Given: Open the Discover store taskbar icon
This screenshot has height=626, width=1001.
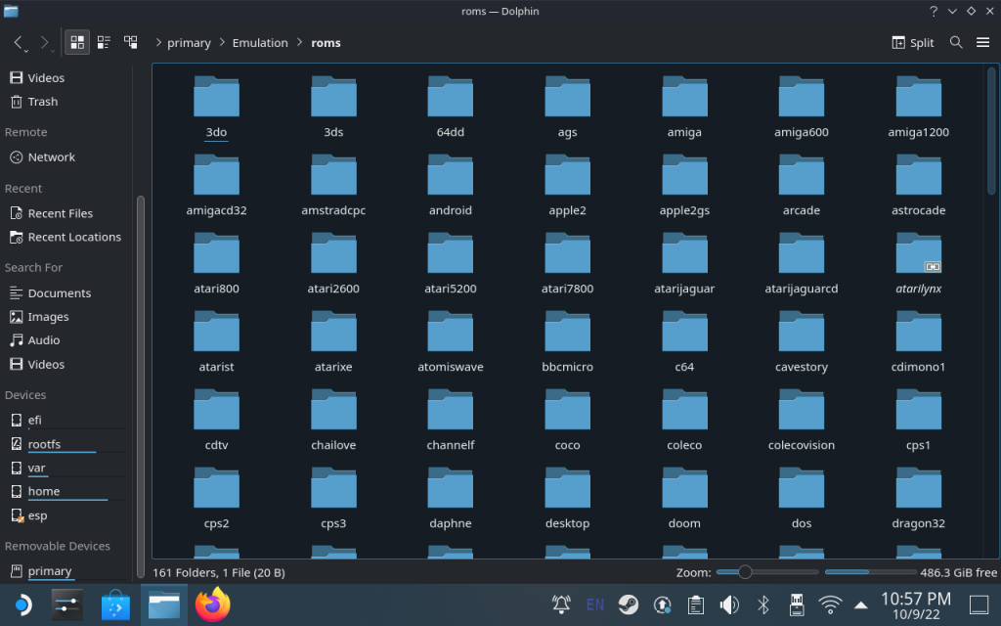Looking at the screenshot, I should point(115,604).
